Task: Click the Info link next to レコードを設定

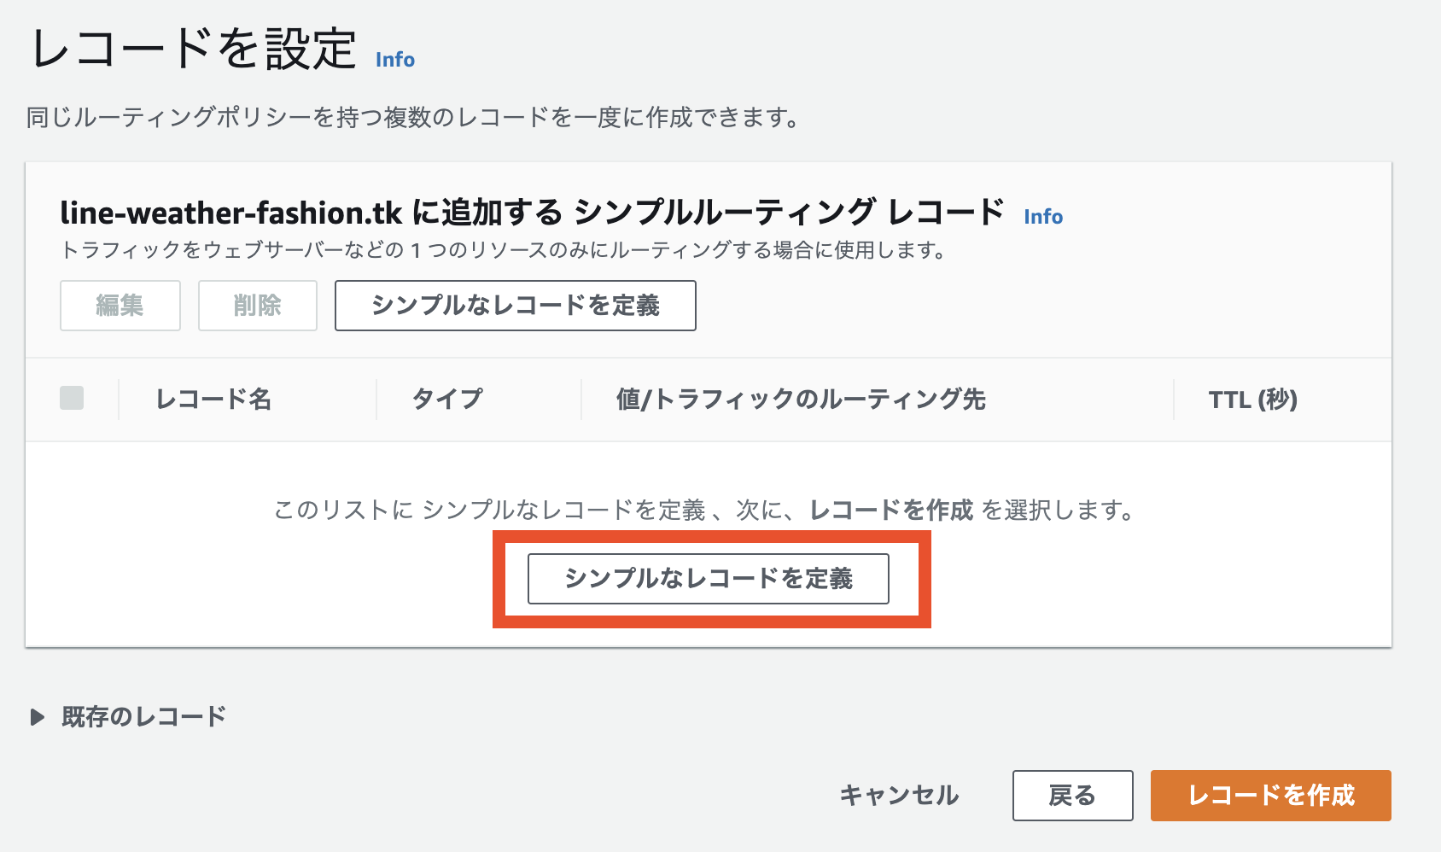Action: click(394, 59)
